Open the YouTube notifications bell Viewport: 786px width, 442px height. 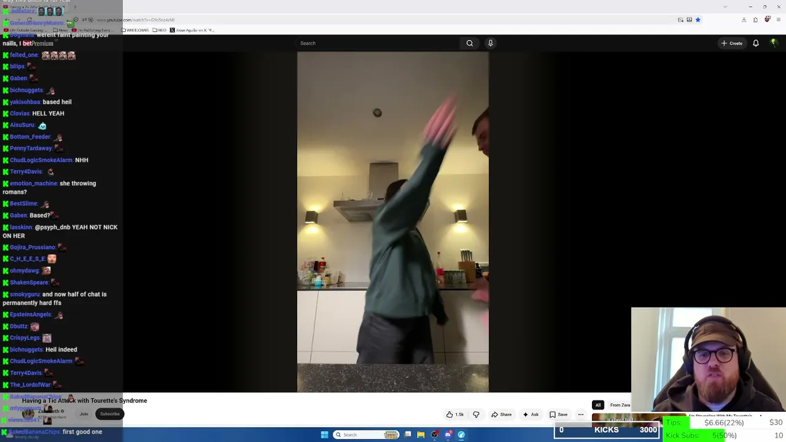756,43
